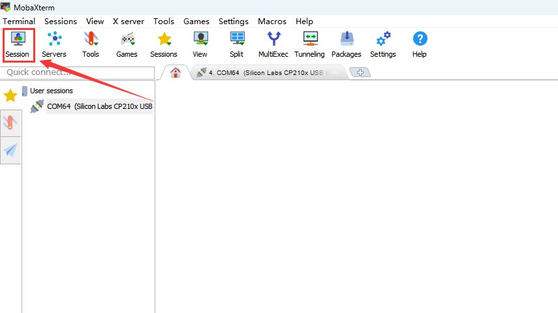
Task: Open the Tools menu in menu bar
Action: [x=164, y=22]
